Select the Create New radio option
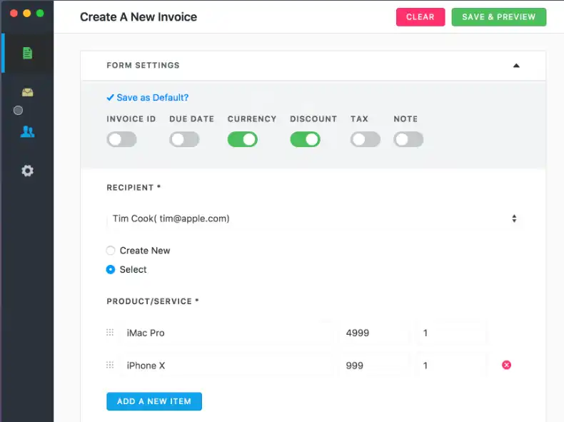Screen dimensions: 564x422 111,251
